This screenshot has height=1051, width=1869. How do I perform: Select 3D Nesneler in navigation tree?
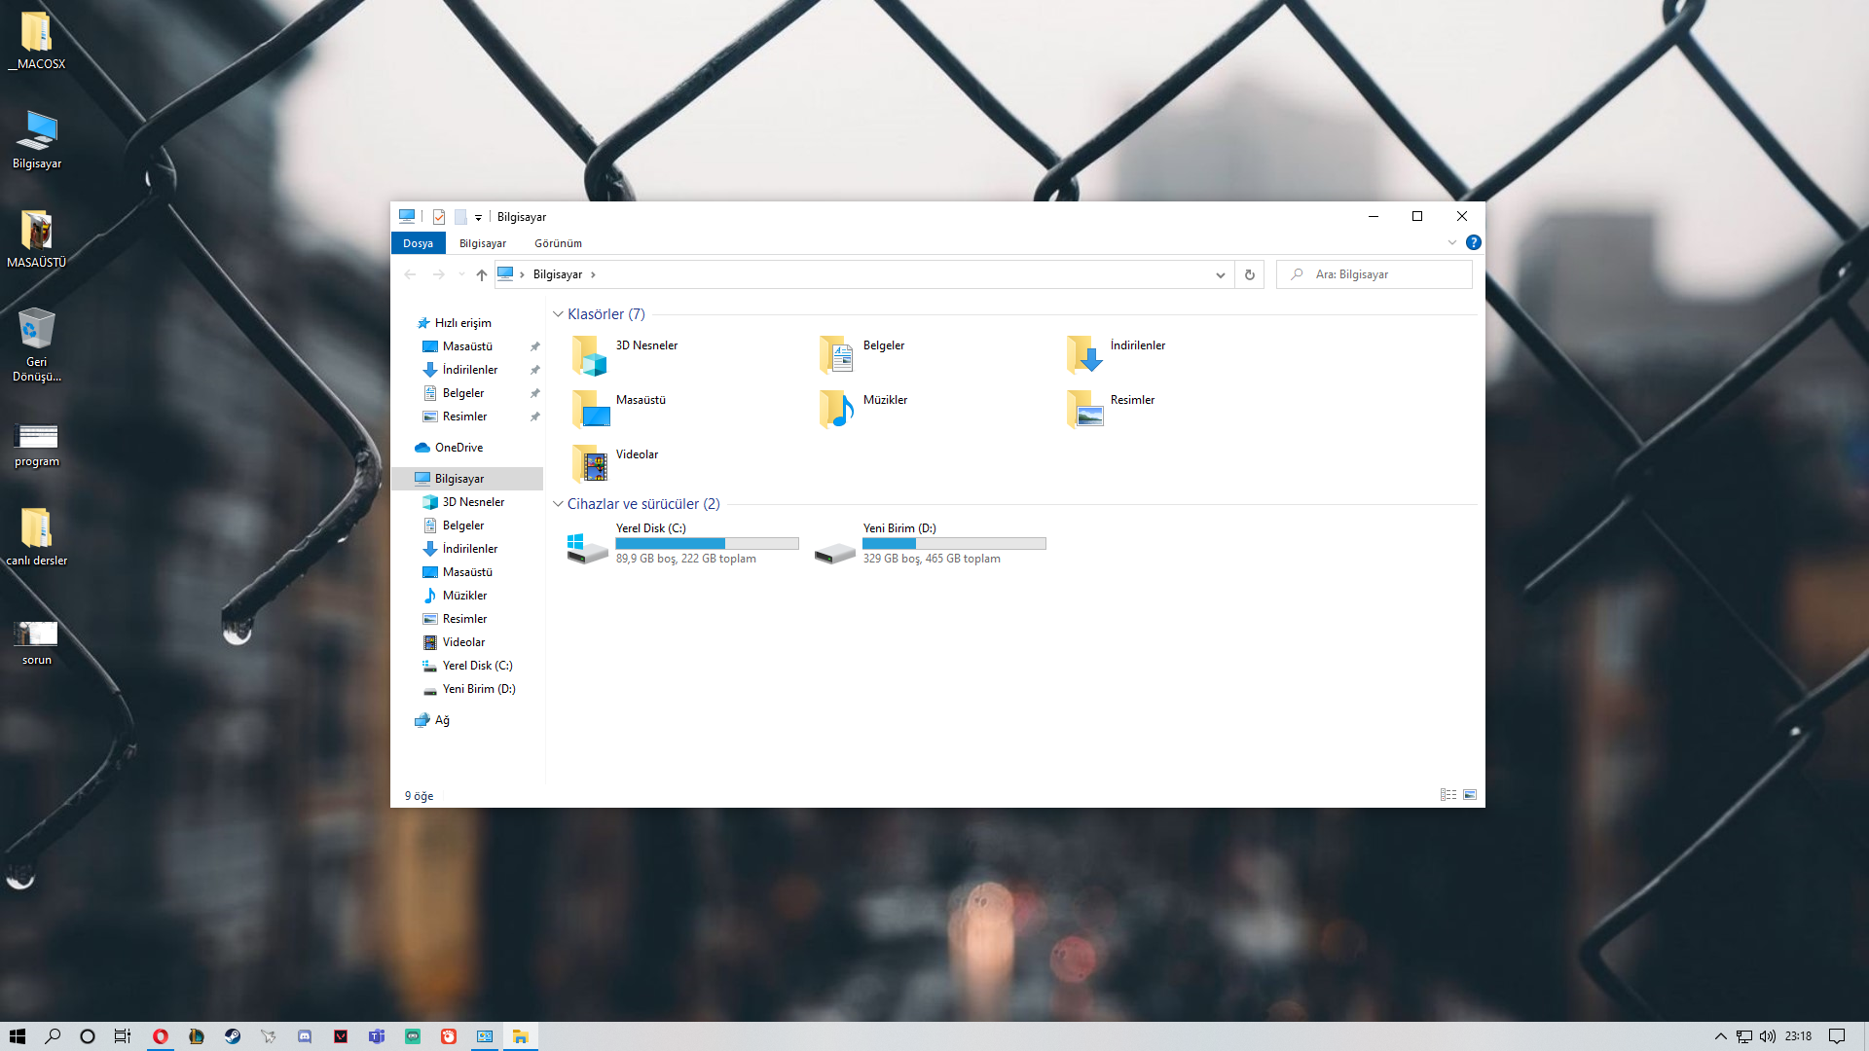(x=473, y=502)
